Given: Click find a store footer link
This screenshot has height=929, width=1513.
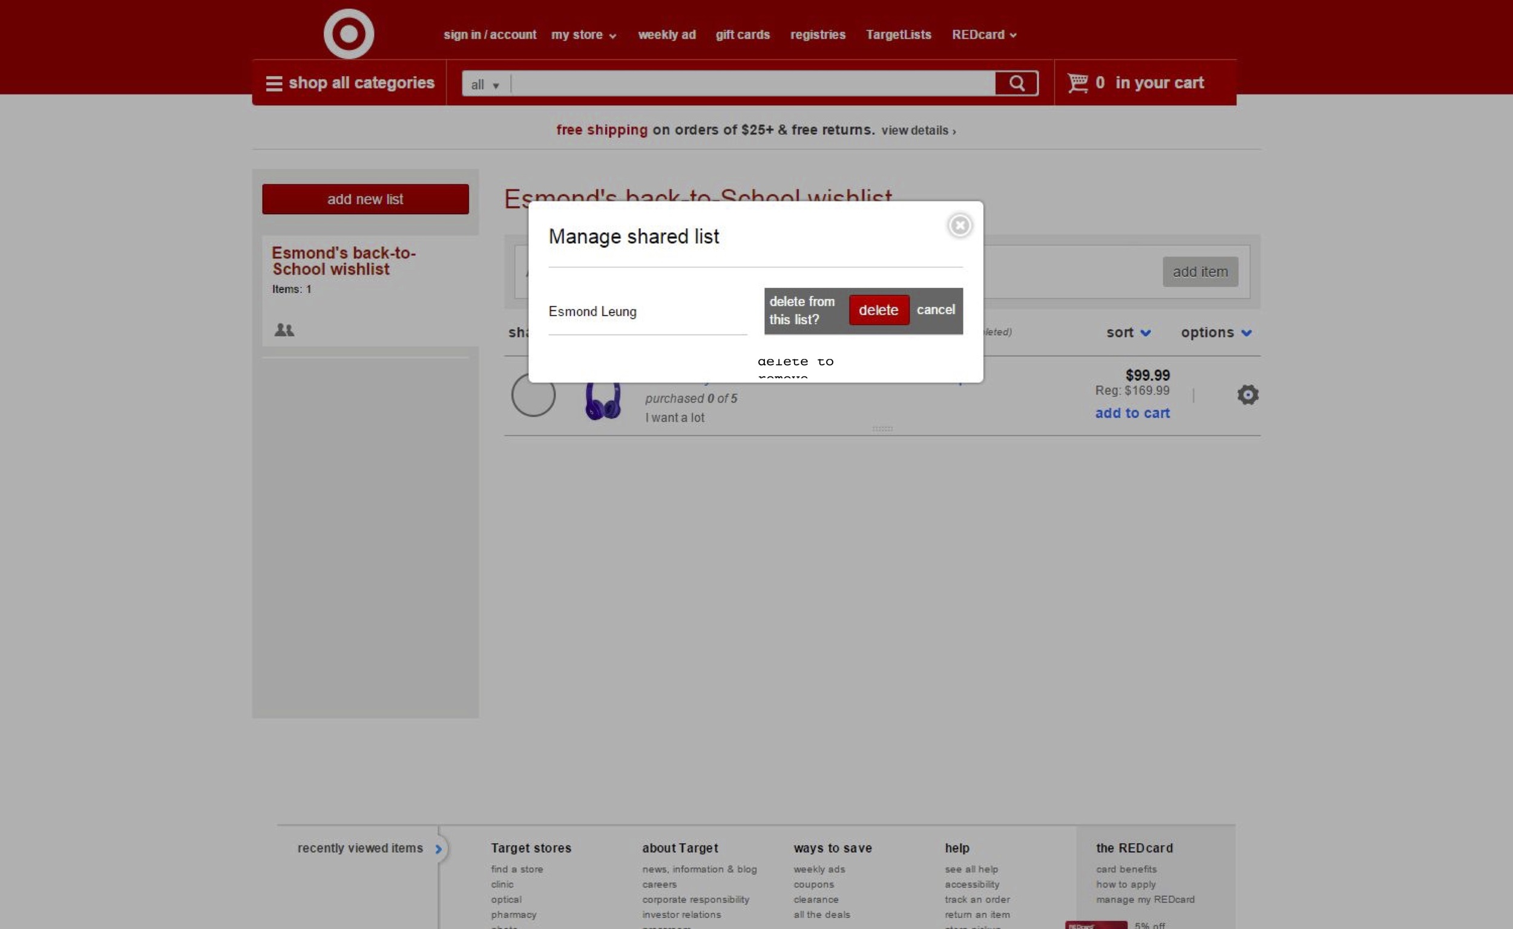Looking at the screenshot, I should 516,869.
